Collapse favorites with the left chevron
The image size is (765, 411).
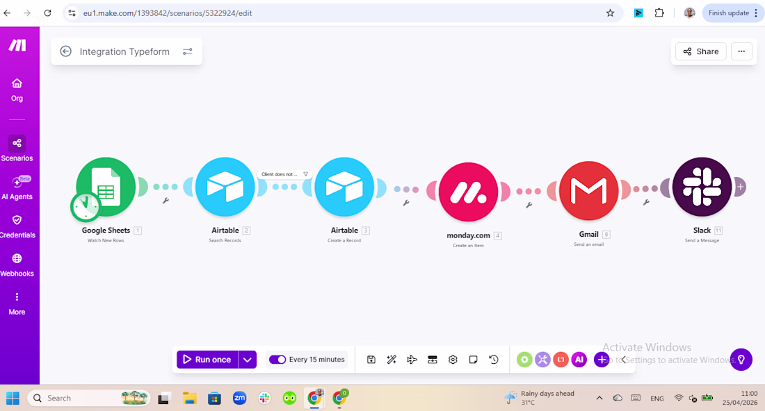click(x=624, y=360)
